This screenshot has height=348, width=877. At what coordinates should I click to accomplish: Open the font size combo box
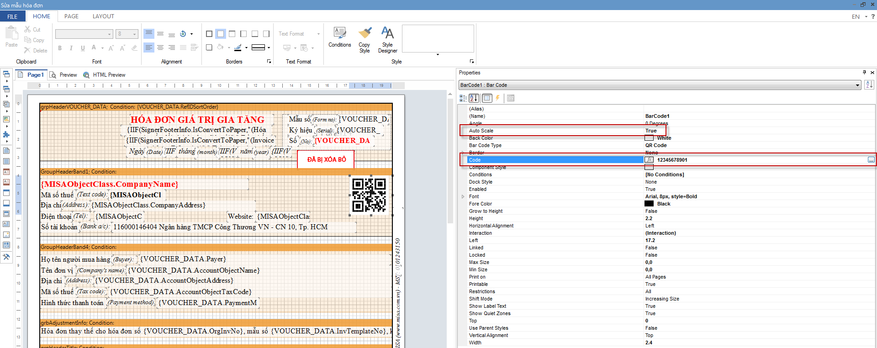(127, 34)
